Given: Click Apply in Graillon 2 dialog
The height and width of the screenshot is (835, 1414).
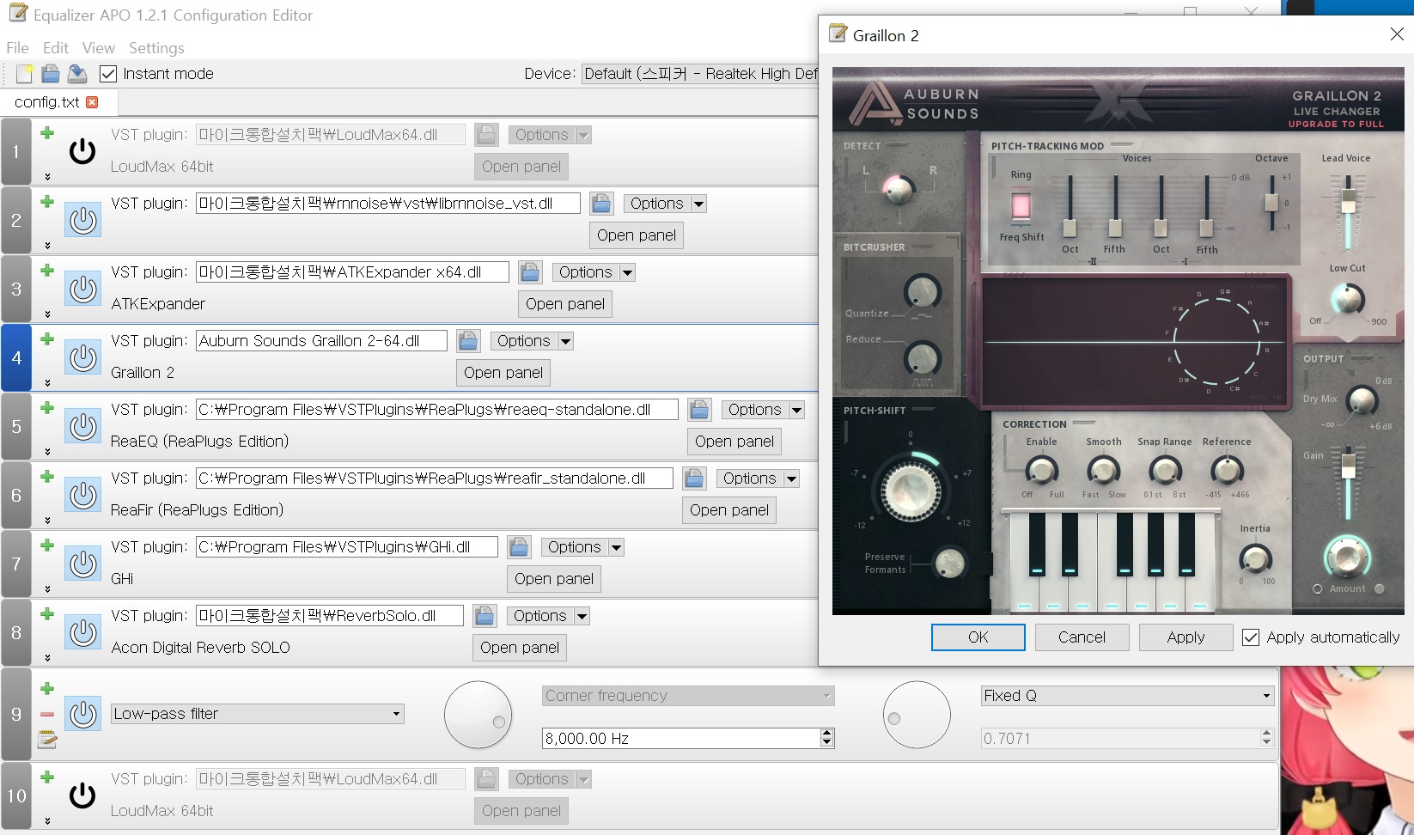Looking at the screenshot, I should (x=1186, y=637).
